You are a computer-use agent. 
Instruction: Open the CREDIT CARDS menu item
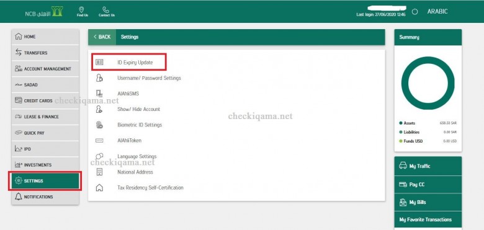coord(45,101)
